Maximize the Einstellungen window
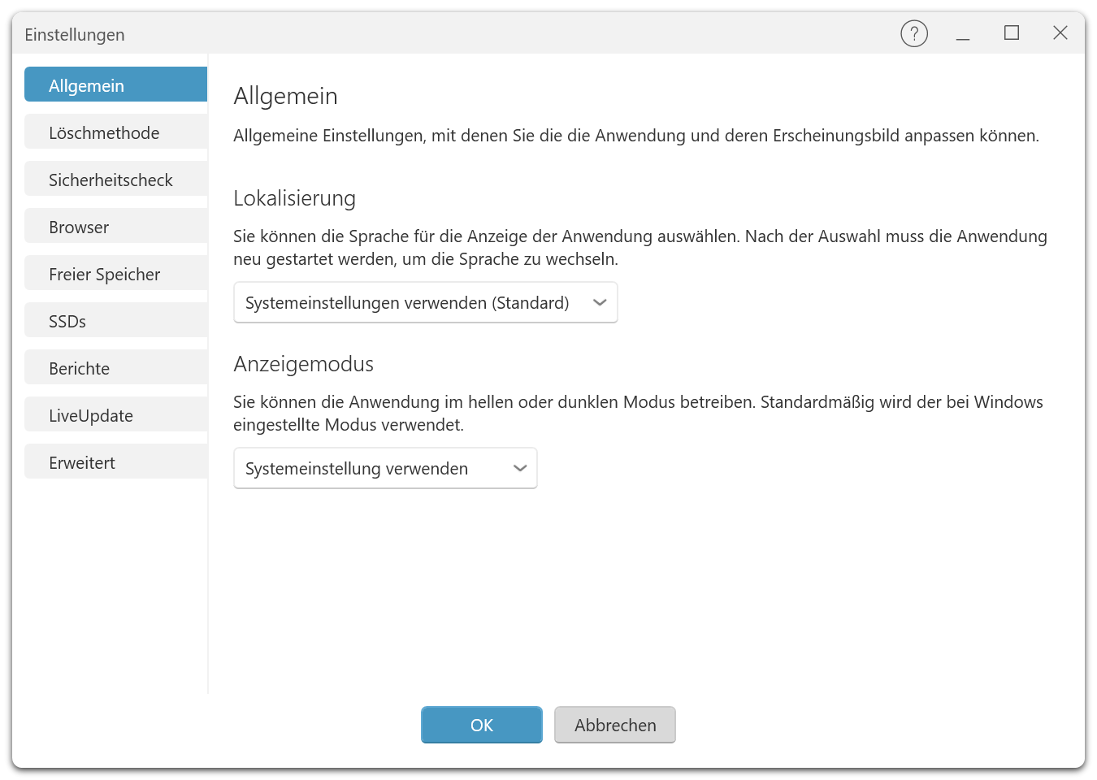 point(1012,33)
